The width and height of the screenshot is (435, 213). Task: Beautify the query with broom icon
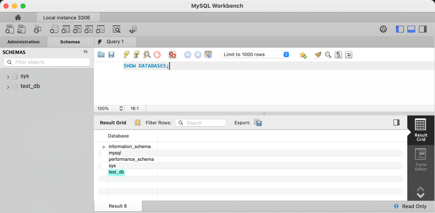[318, 55]
